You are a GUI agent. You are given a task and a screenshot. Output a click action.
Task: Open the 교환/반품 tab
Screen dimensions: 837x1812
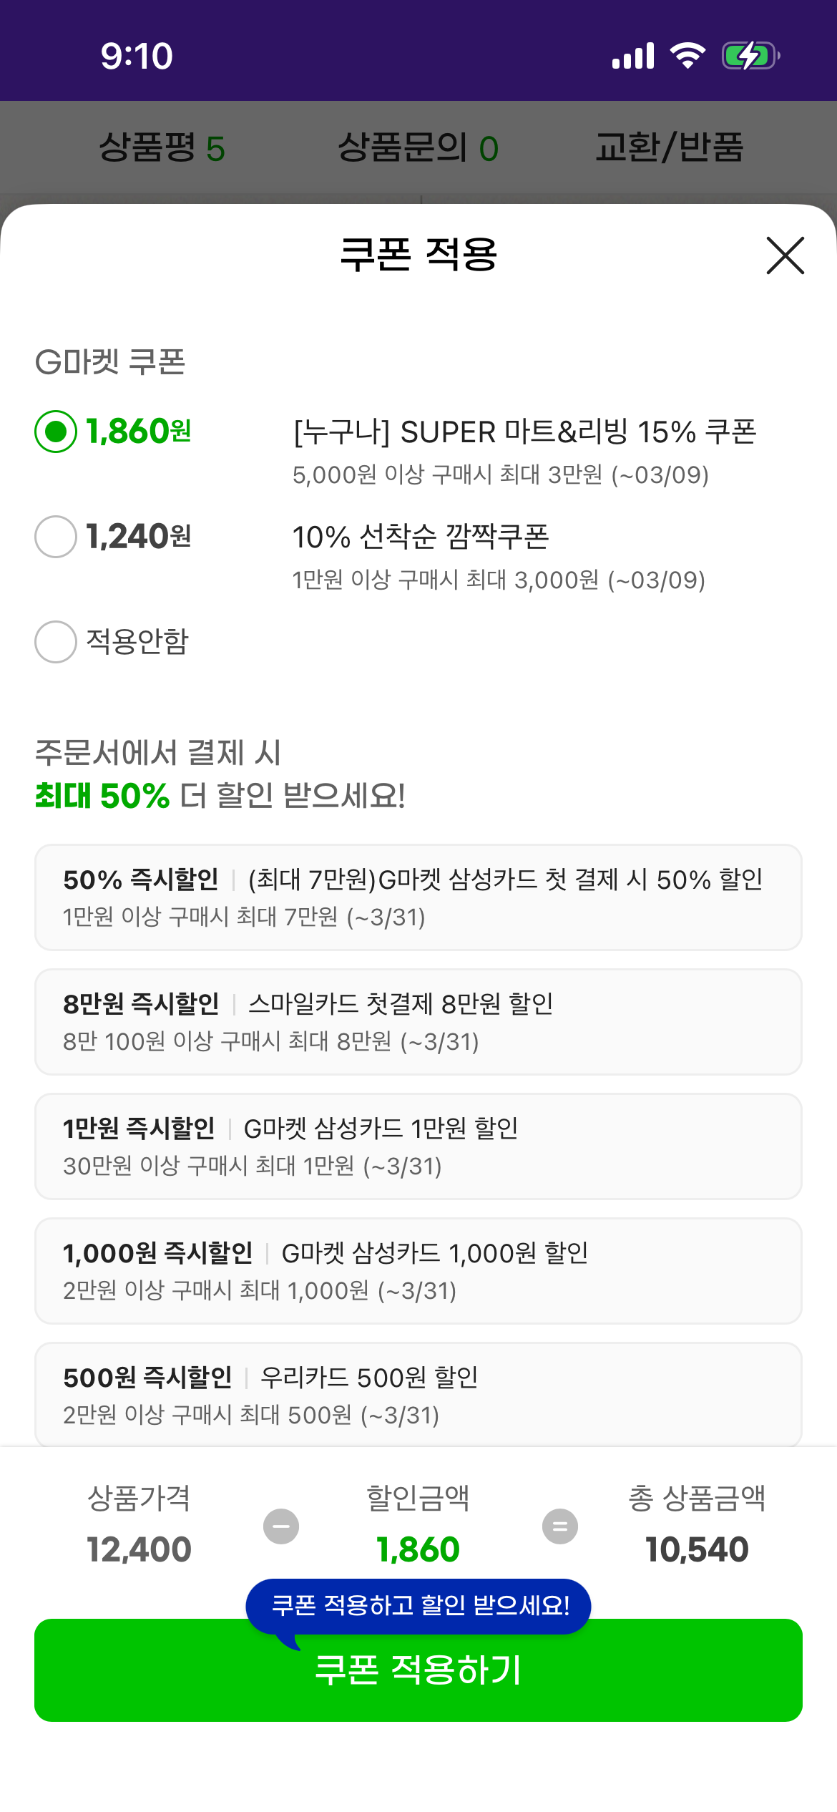670,148
